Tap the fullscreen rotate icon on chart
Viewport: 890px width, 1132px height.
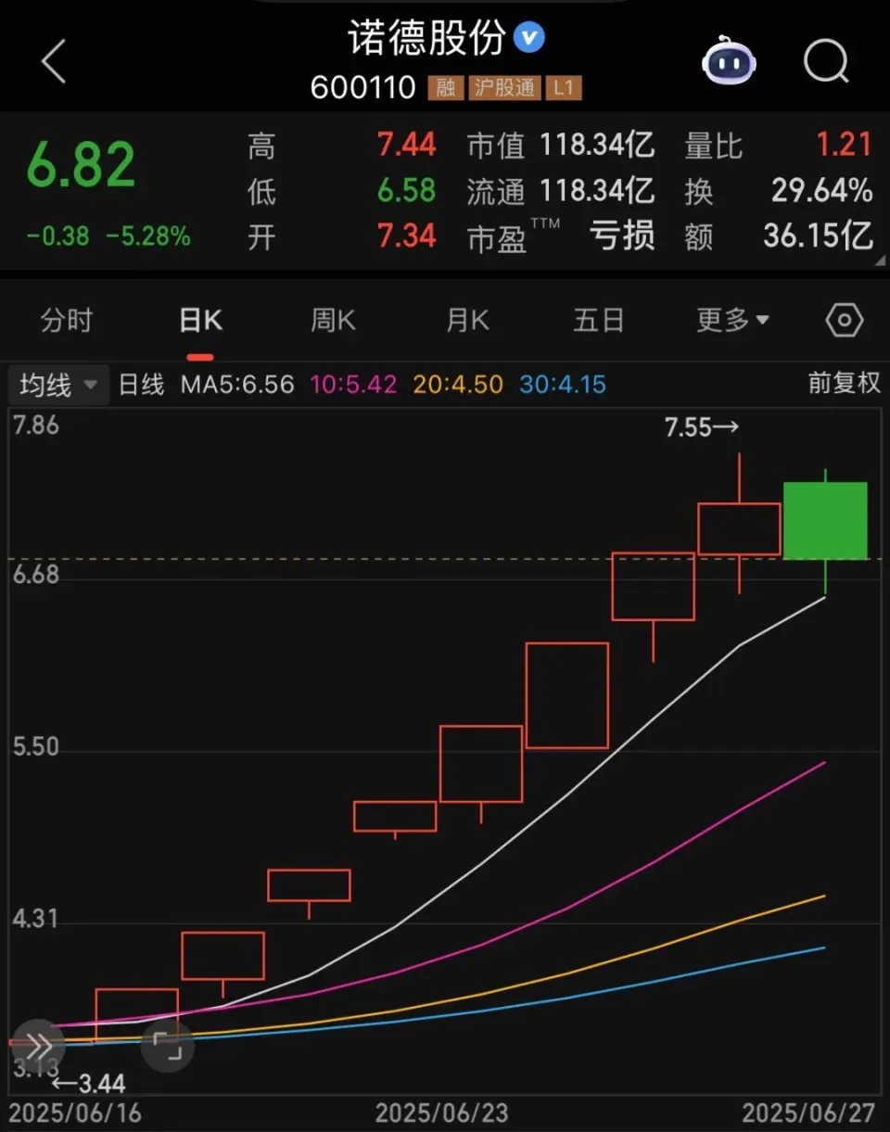[168, 1046]
